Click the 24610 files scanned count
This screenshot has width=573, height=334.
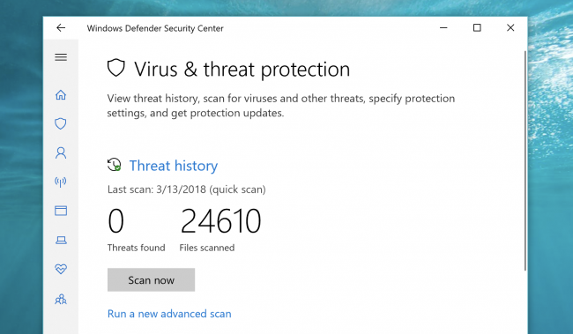220,221
